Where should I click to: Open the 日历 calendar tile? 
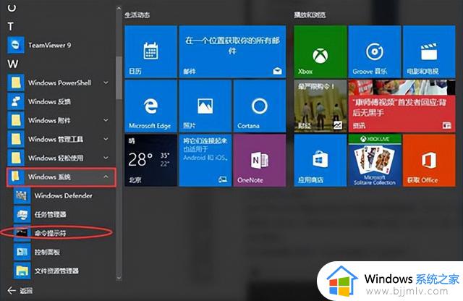pyautogui.click(x=151, y=51)
